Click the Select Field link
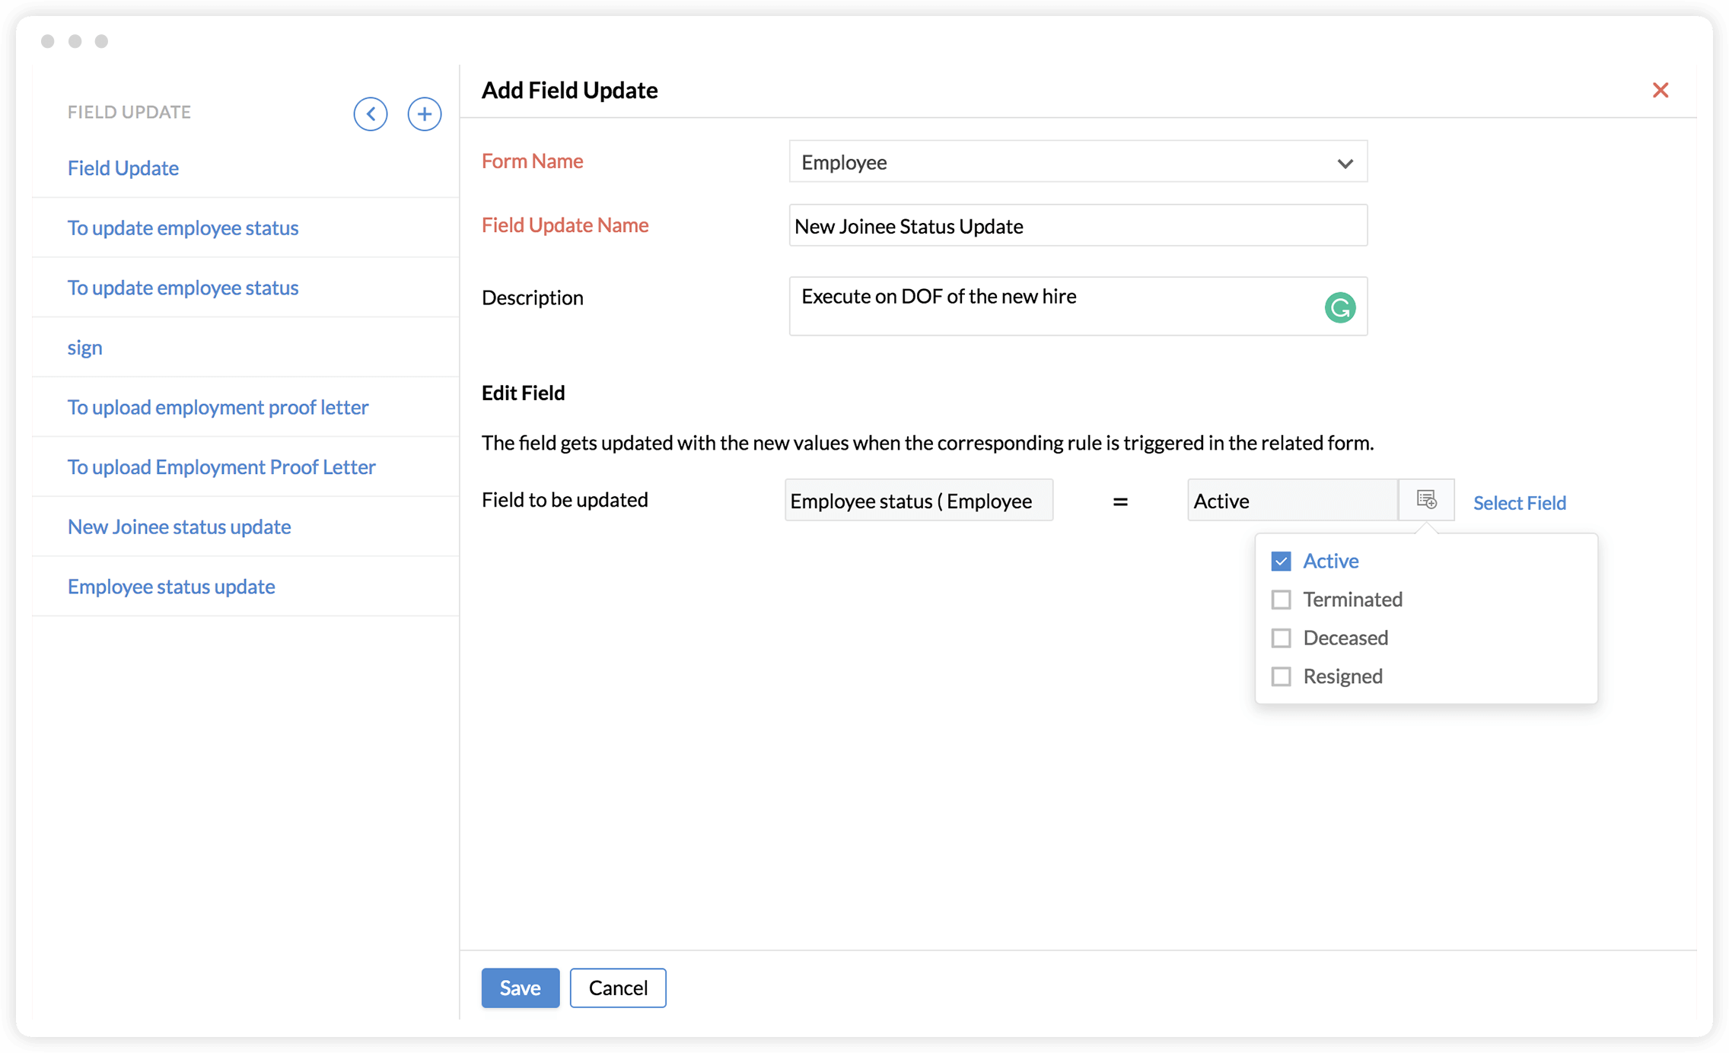Viewport: 1729px width, 1053px height. [1519, 503]
